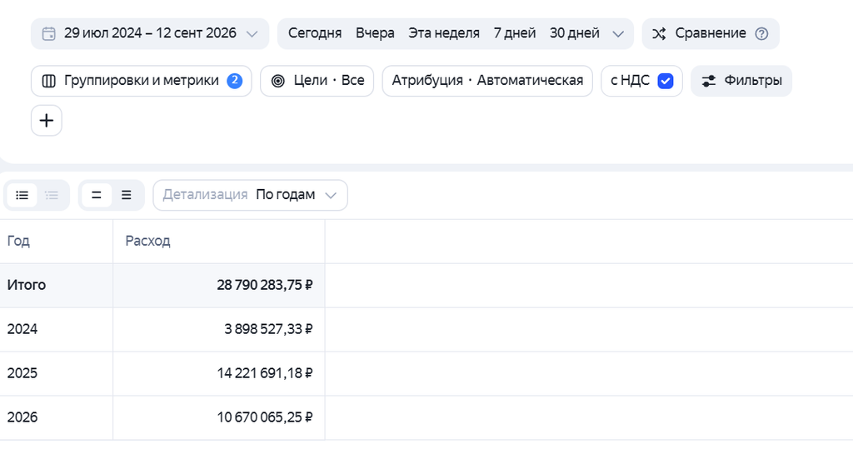Click the value 14 221 691,18 ₽
This screenshot has height=459, width=853.
pos(264,373)
